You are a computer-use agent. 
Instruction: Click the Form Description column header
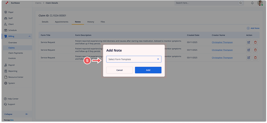click(x=83, y=35)
